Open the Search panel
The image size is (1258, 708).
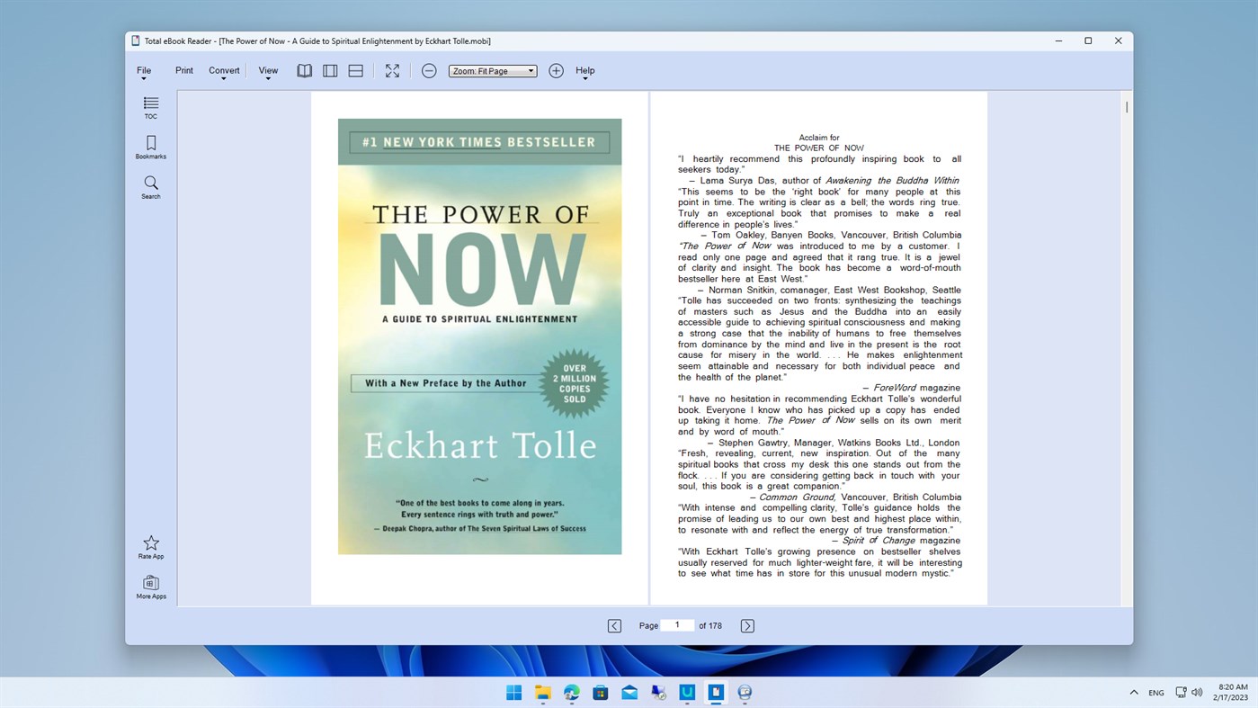pos(150,186)
